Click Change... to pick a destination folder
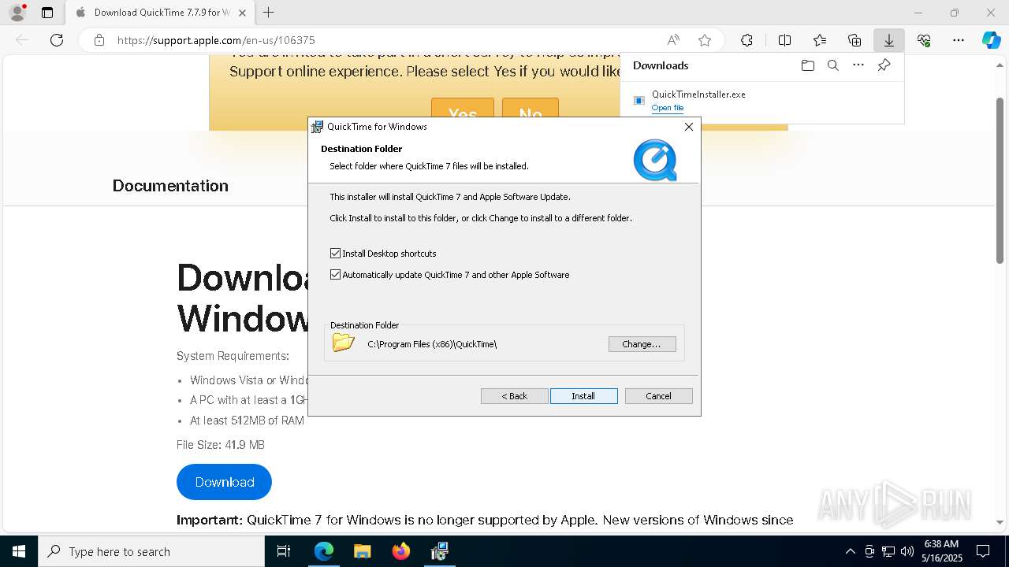Image resolution: width=1009 pixels, height=567 pixels. [x=642, y=344]
